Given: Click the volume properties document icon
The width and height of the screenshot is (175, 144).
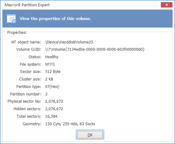Looking at the screenshot, I should [x=11, y=19].
